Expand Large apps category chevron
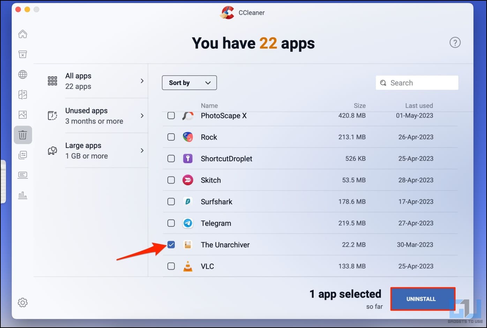The height and width of the screenshot is (328, 487). tap(142, 150)
